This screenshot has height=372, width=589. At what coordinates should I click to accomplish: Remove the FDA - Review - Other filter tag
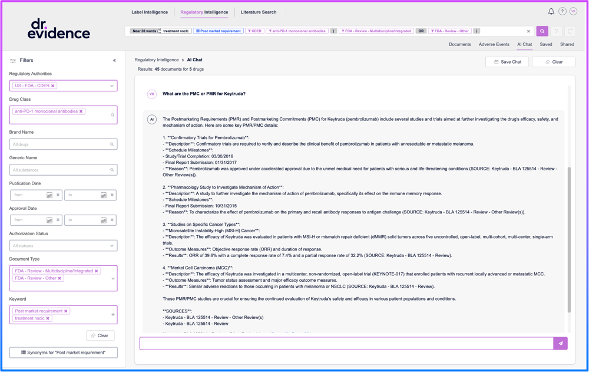[59, 278]
